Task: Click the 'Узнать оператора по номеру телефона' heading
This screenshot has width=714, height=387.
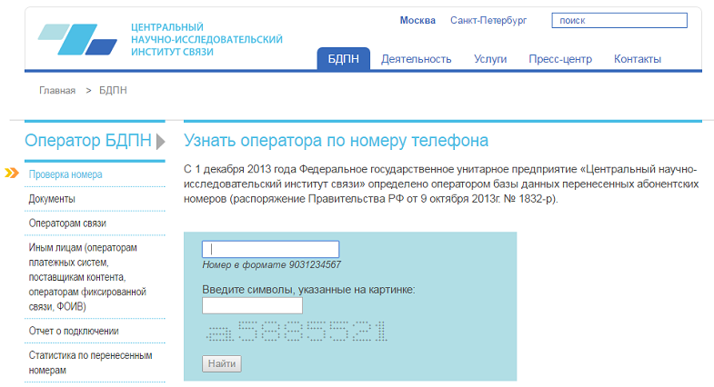Action: pos(336,141)
